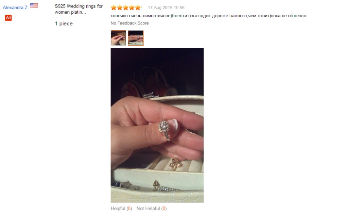361x215 pixels.
Task: Click the fourth rating star
Action: tap(131, 8)
